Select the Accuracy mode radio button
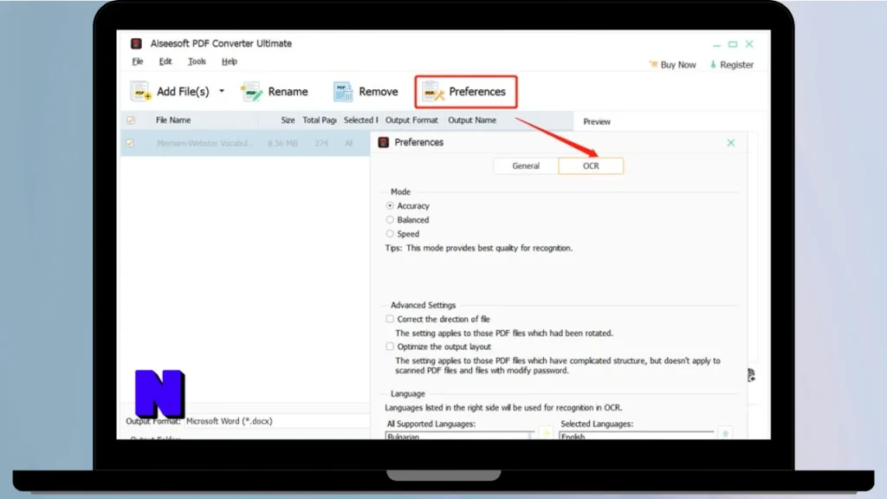 pos(390,205)
